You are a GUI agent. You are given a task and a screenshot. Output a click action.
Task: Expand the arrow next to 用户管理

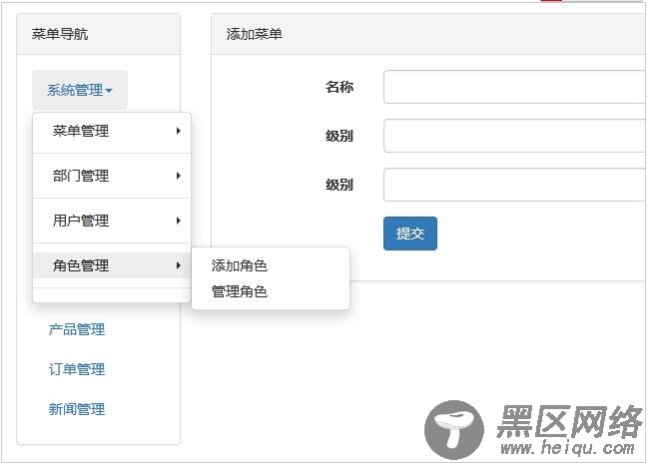coord(179,221)
